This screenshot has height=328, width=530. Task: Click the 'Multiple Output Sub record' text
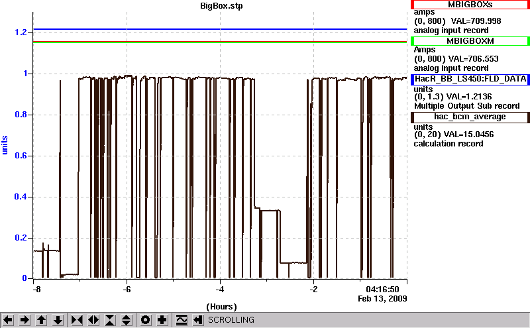pos(467,106)
